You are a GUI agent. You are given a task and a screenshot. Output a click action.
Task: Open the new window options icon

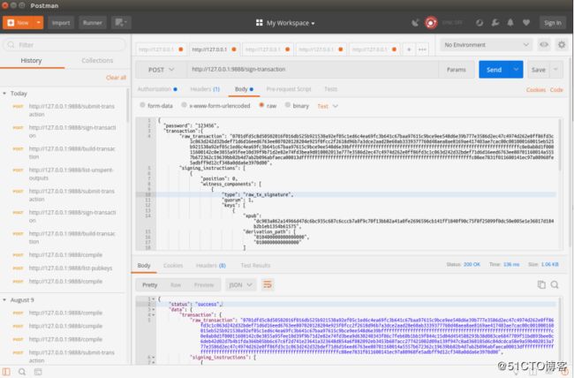pyautogui.click(x=121, y=23)
